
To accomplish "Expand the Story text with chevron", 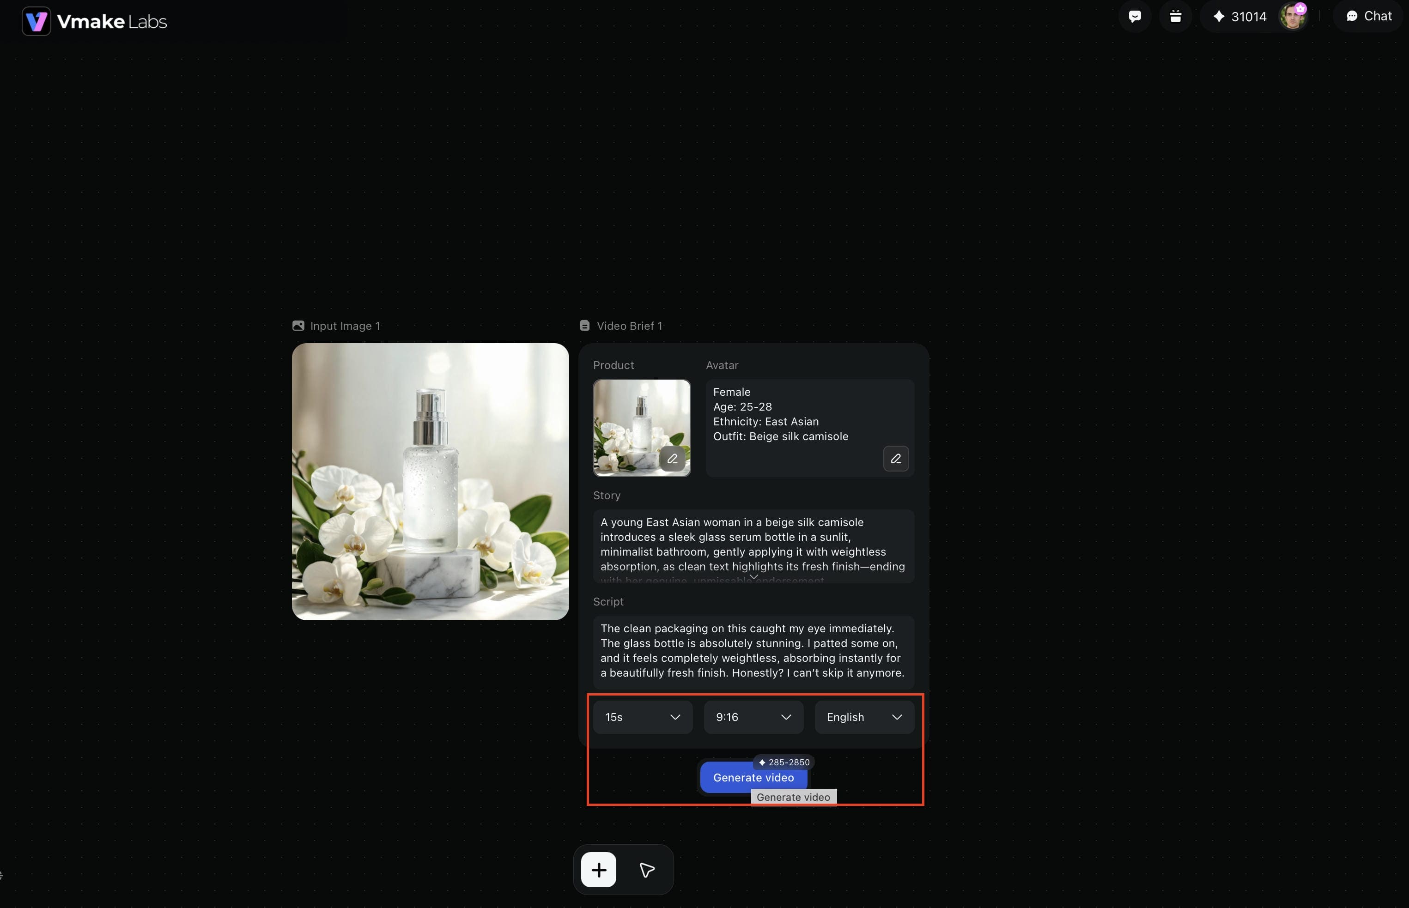I will tap(754, 577).
